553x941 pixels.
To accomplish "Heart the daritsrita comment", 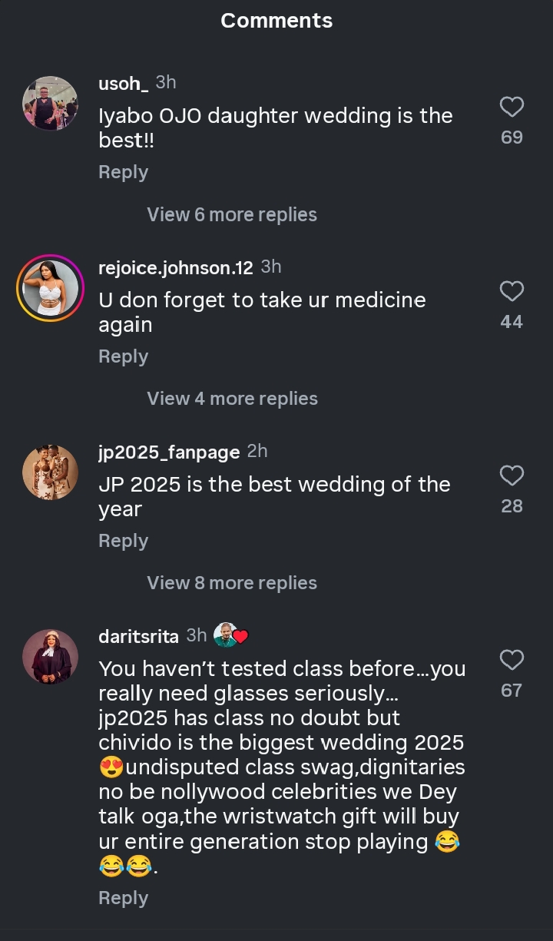I will click(x=512, y=660).
